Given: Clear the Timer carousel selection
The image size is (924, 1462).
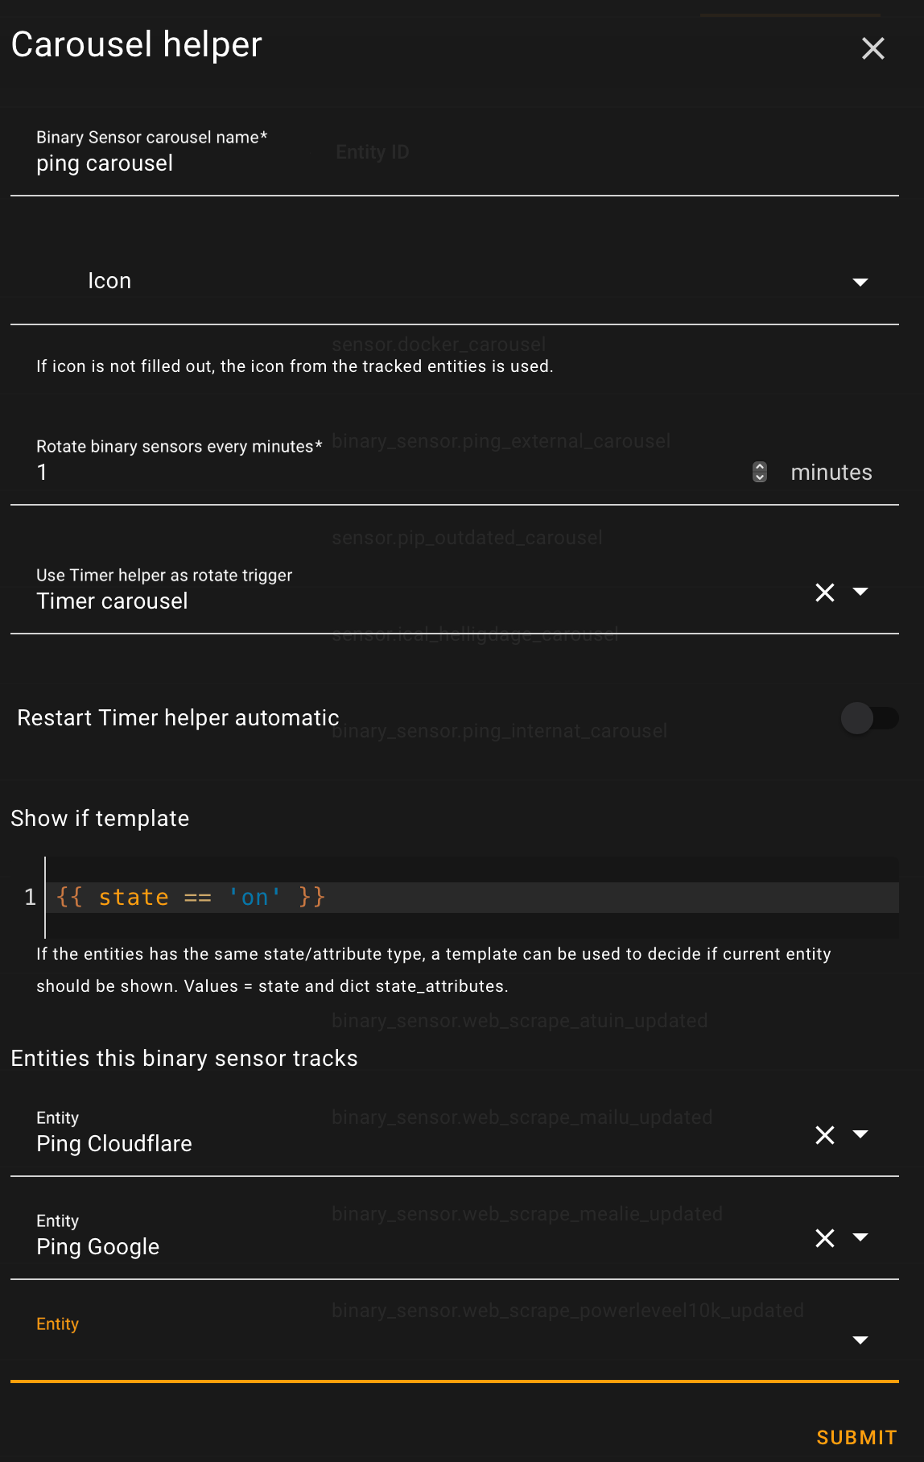Looking at the screenshot, I should [825, 593].
